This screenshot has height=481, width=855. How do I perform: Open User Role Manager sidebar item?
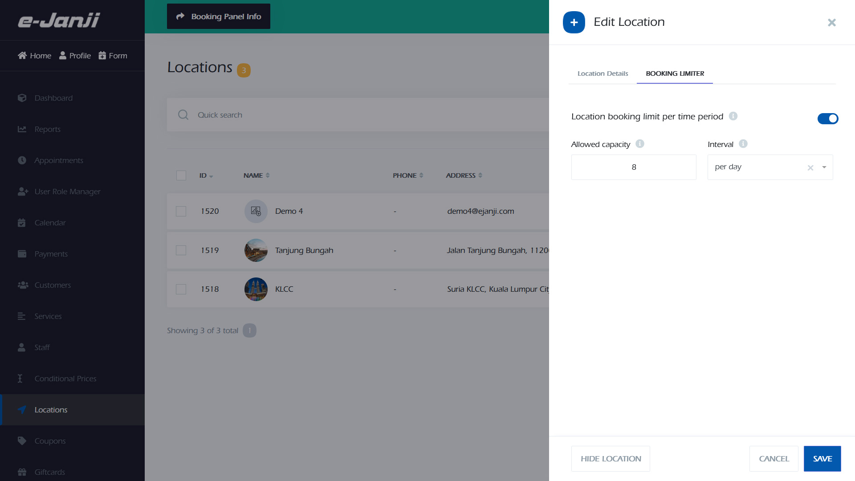click(x=67, y=192)
